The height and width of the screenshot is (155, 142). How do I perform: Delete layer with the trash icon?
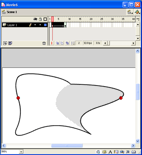pyautogui.click(x=44, y=43)
